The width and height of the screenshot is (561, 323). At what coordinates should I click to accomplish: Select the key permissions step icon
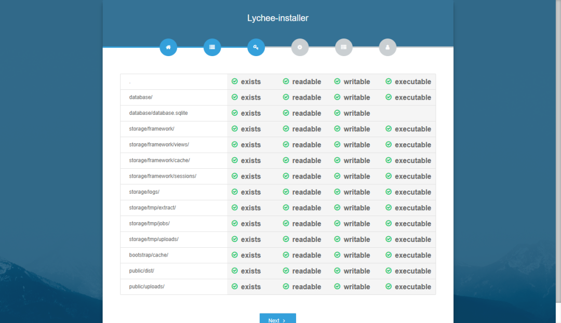(x=256, y=47)
